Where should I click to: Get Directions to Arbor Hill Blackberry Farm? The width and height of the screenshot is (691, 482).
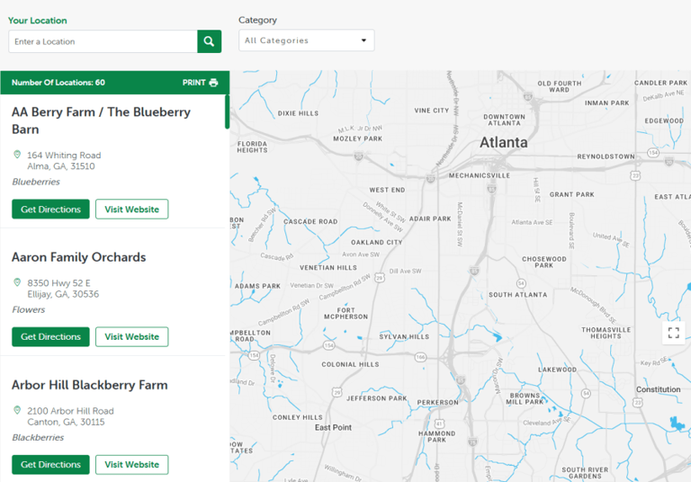[50, 465]
